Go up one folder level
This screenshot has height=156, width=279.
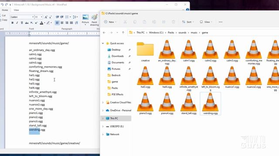tap(123, 32)
